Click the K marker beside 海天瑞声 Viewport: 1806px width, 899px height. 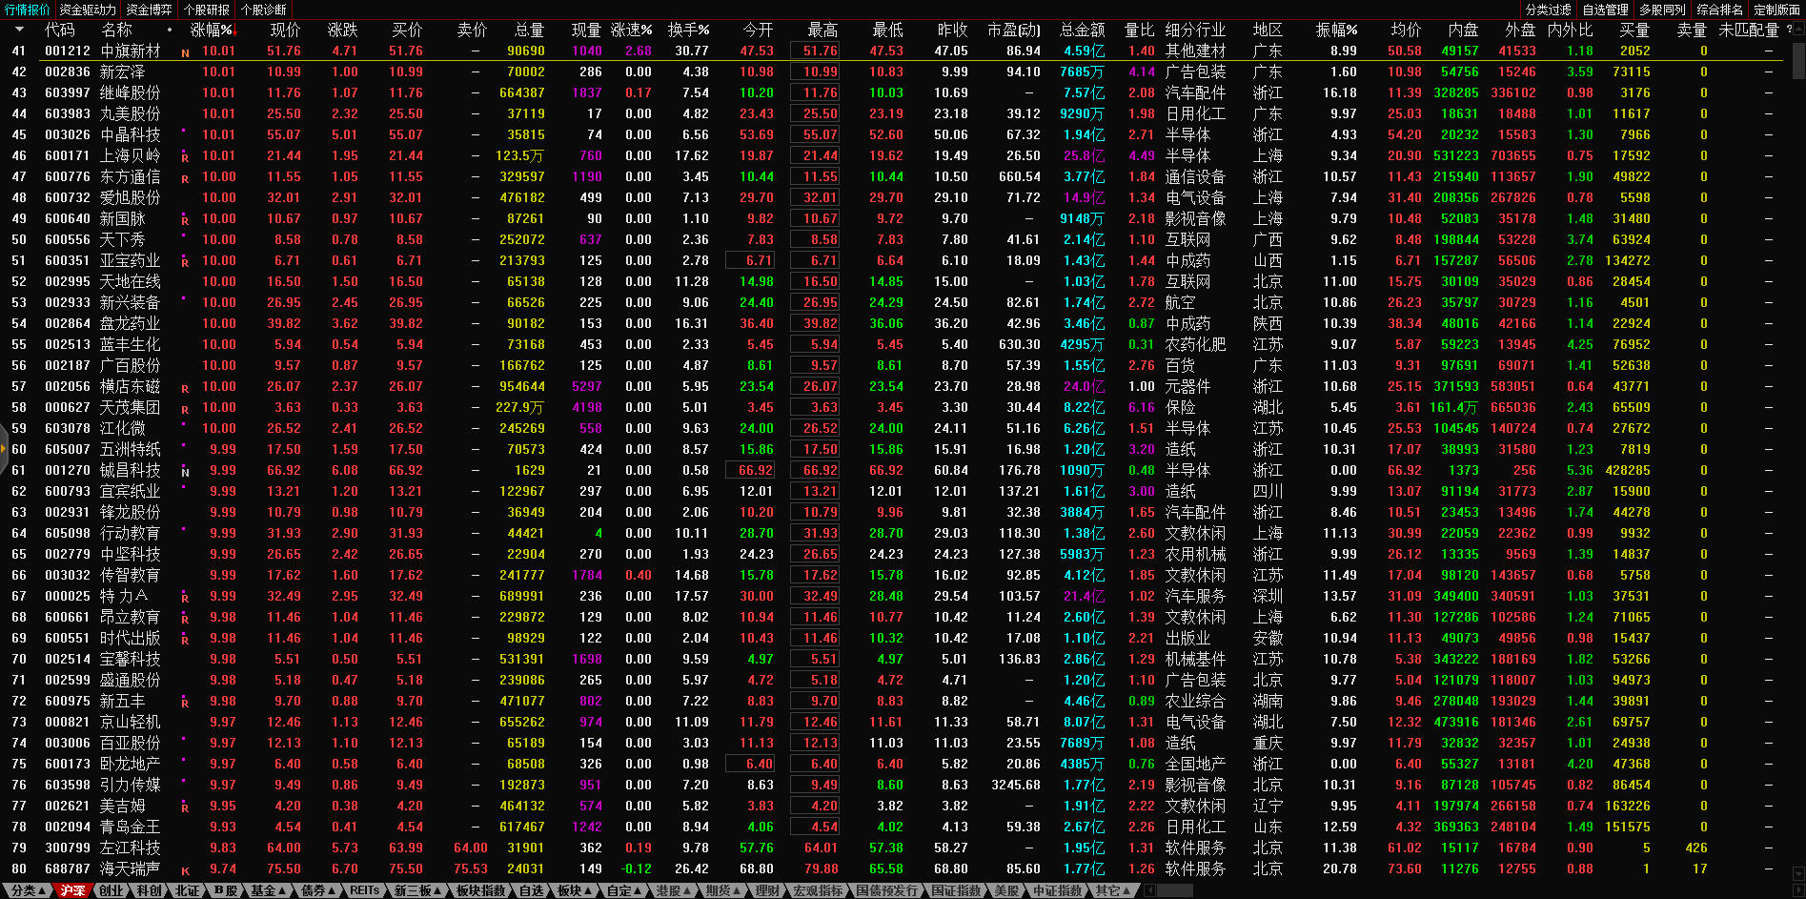[x=185, y=870]
